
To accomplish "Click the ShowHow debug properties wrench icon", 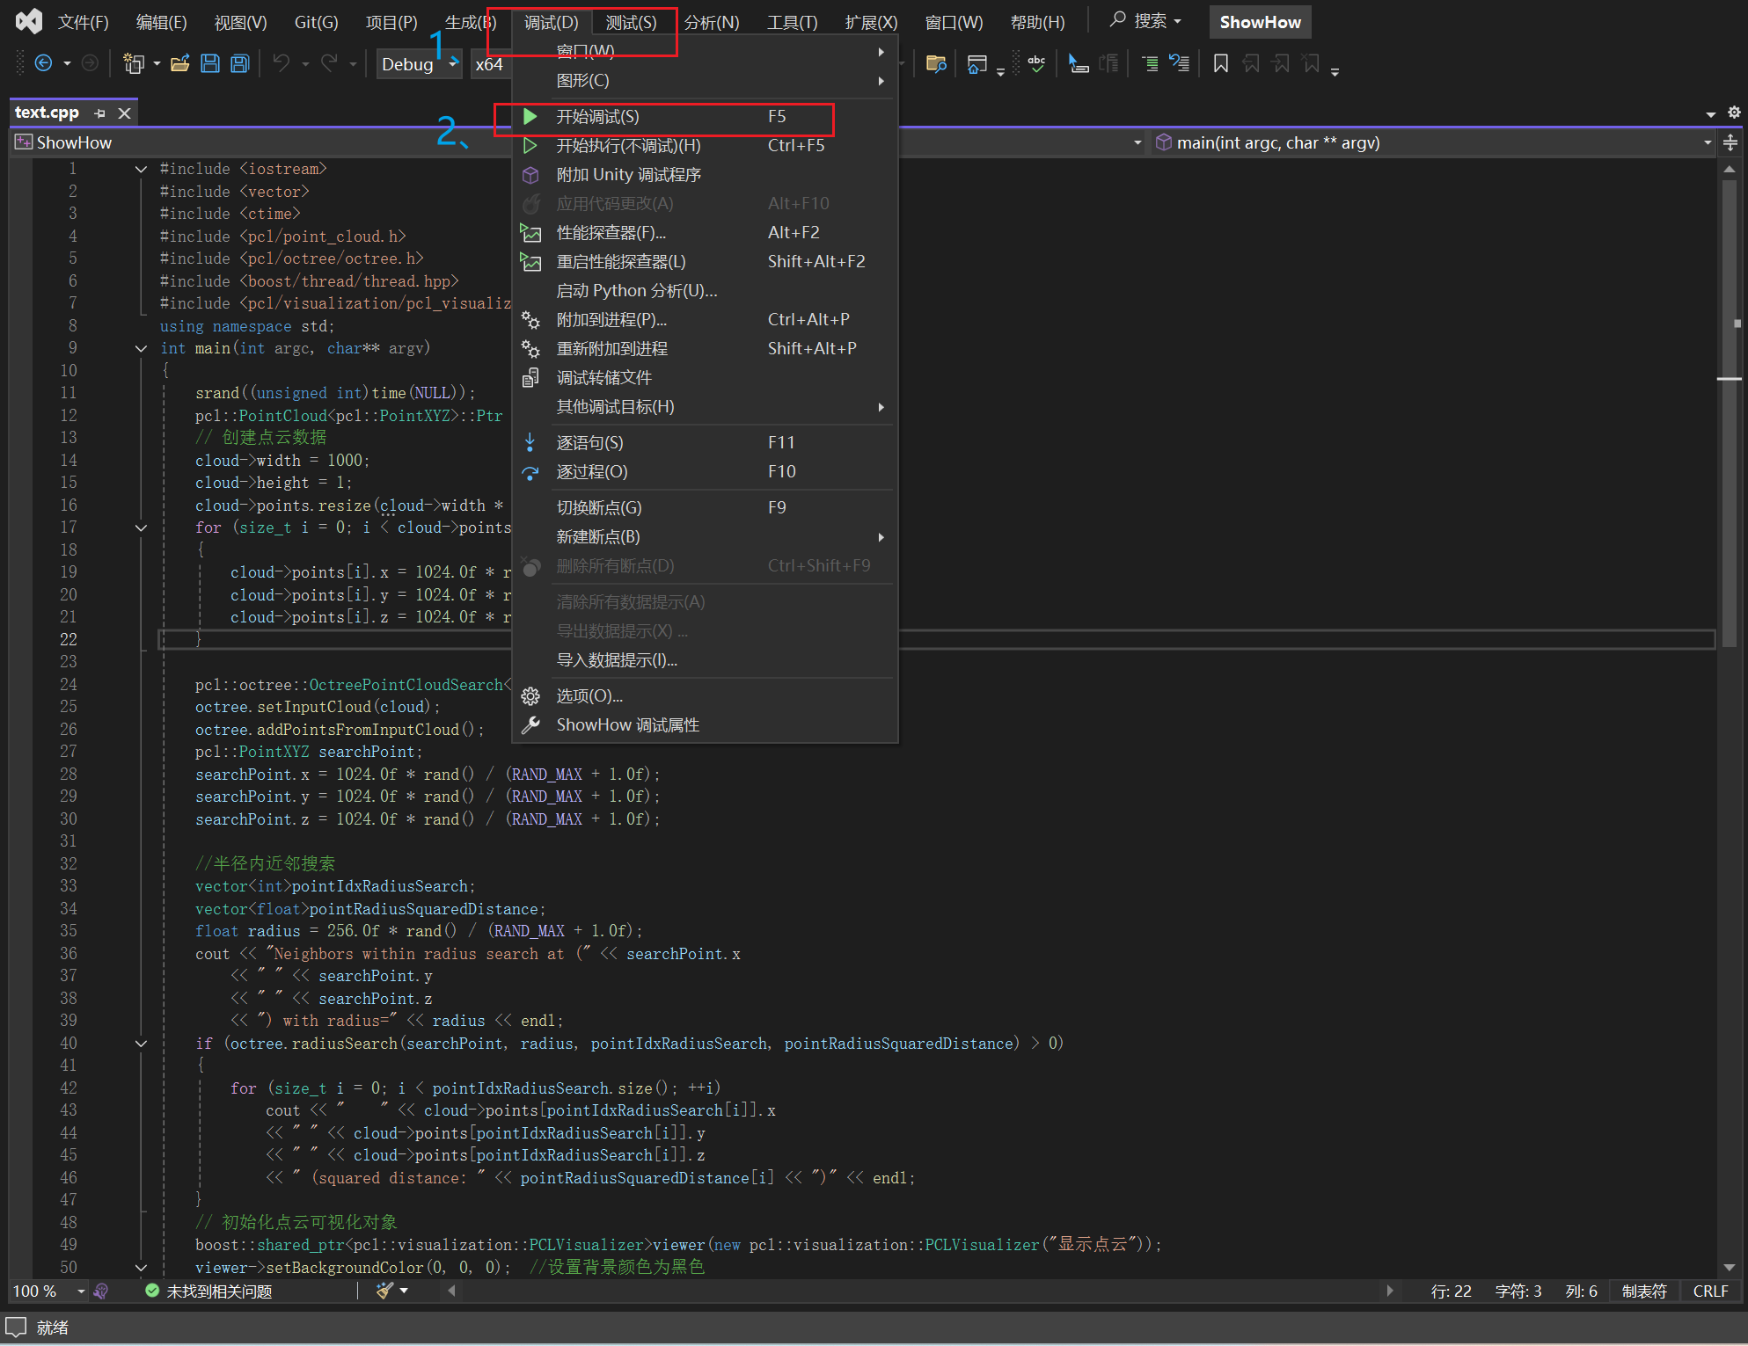I will (530, 725).
